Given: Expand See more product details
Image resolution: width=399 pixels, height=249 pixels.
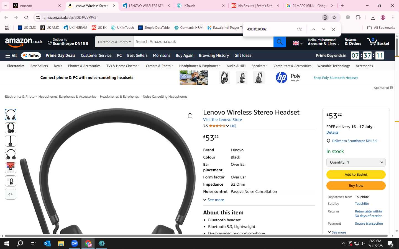Looking at the screenshot, I should 214,200.
